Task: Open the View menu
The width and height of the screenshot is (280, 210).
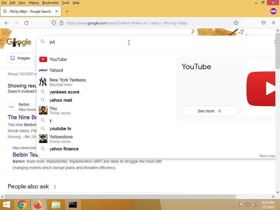Action: (22, 3)
